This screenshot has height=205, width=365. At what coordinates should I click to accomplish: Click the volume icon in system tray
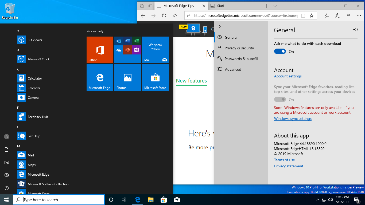[331, 200]
